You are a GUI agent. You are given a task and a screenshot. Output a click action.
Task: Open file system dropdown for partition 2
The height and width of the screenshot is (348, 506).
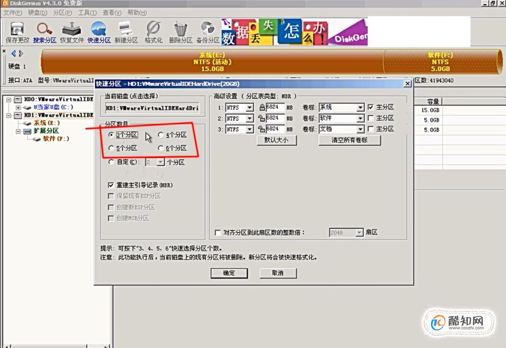(250, 118)
